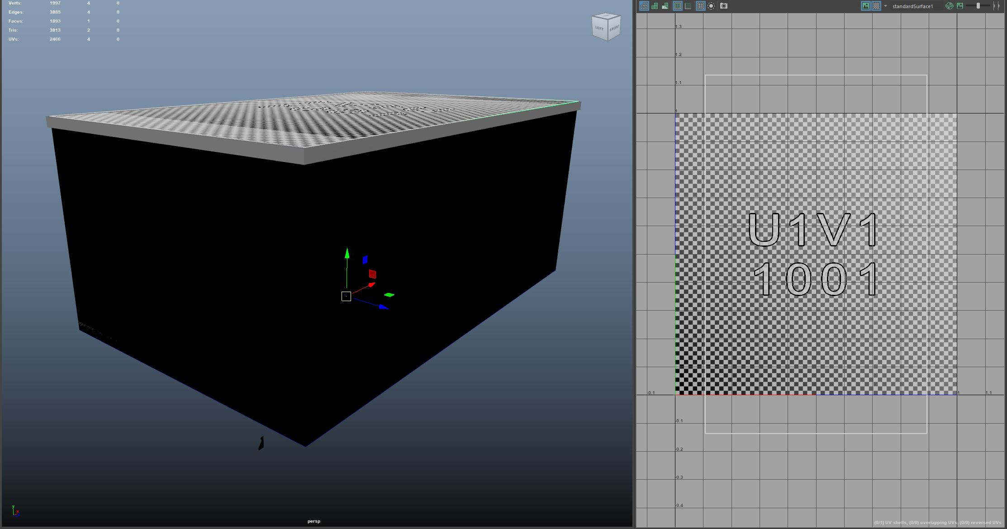Click the 3813 tris value
Image resolution: width=1007 pixels, height=529 pixels.
coord(55,30)
